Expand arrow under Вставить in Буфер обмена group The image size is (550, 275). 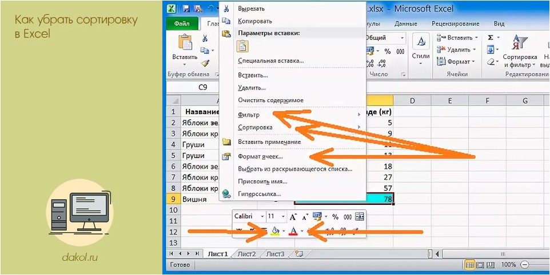[x=185, y=64]
